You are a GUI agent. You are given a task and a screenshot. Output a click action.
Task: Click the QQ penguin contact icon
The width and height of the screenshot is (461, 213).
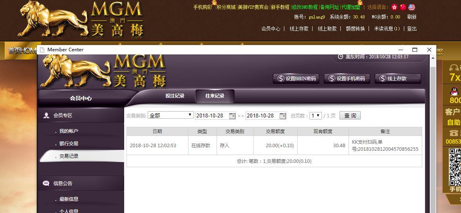click(x=454, y=91)
